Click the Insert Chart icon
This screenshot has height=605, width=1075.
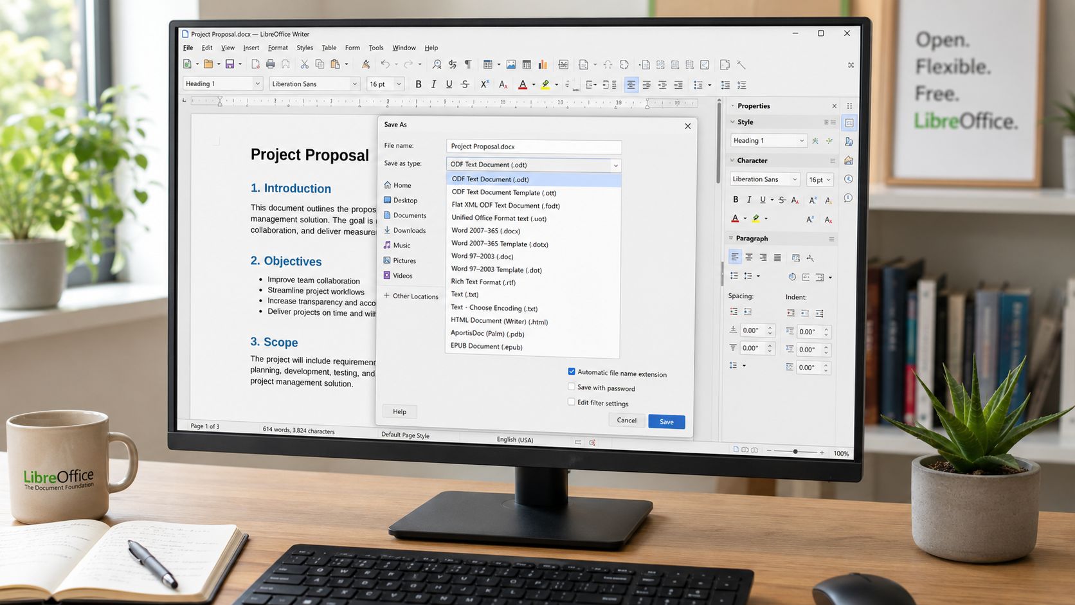click(x=543, y=64)
